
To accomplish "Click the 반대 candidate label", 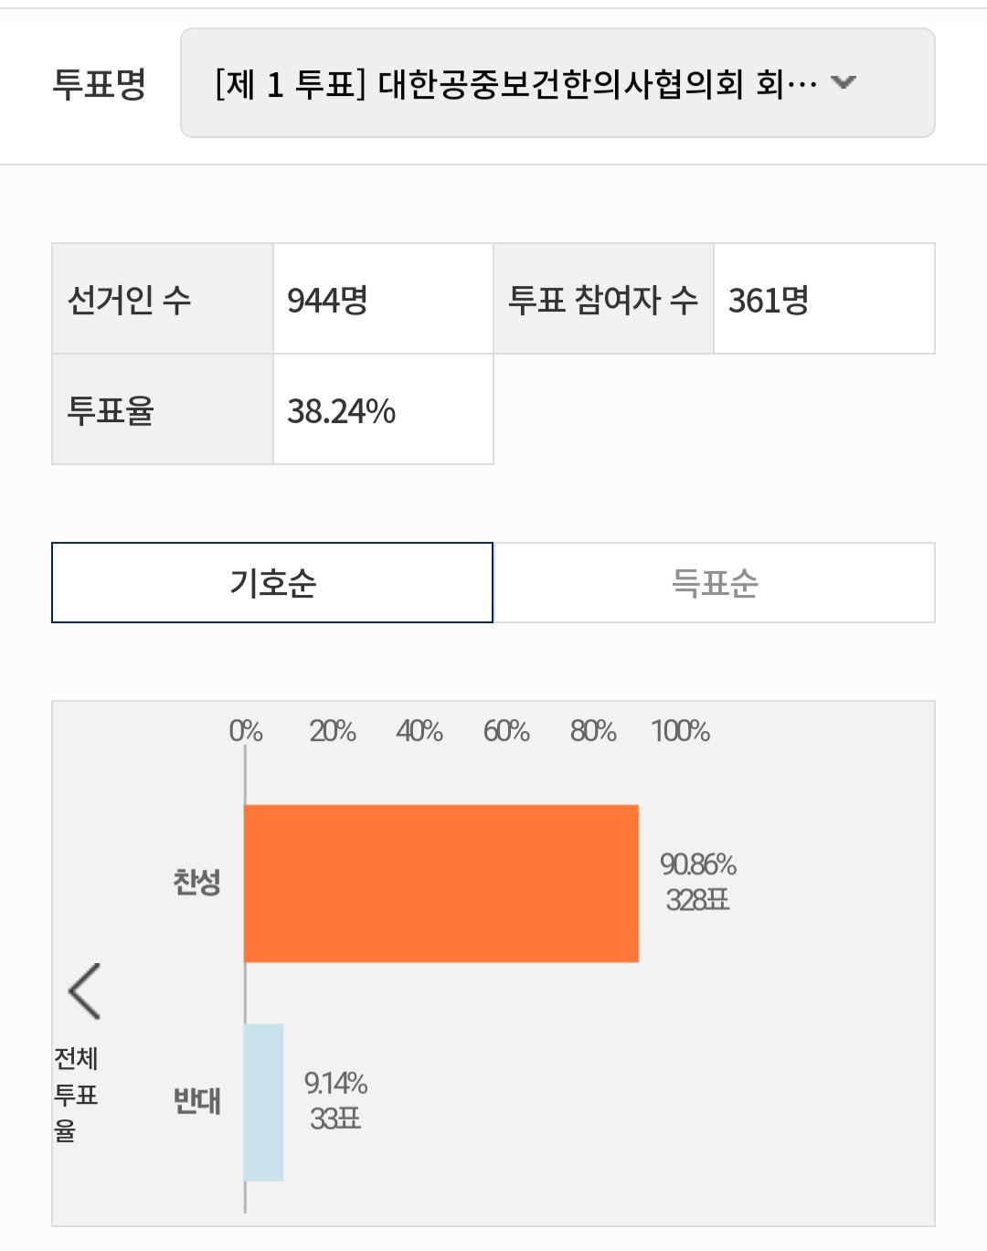I will click(196, 1103).
